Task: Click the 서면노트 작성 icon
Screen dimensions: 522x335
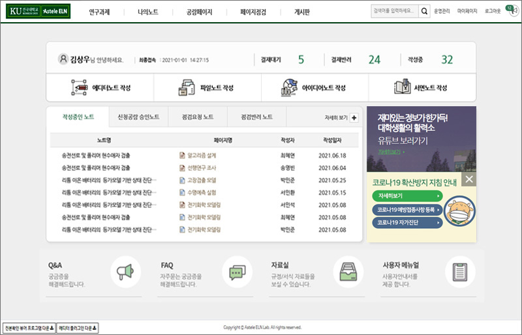Action: tap(402, 88)
